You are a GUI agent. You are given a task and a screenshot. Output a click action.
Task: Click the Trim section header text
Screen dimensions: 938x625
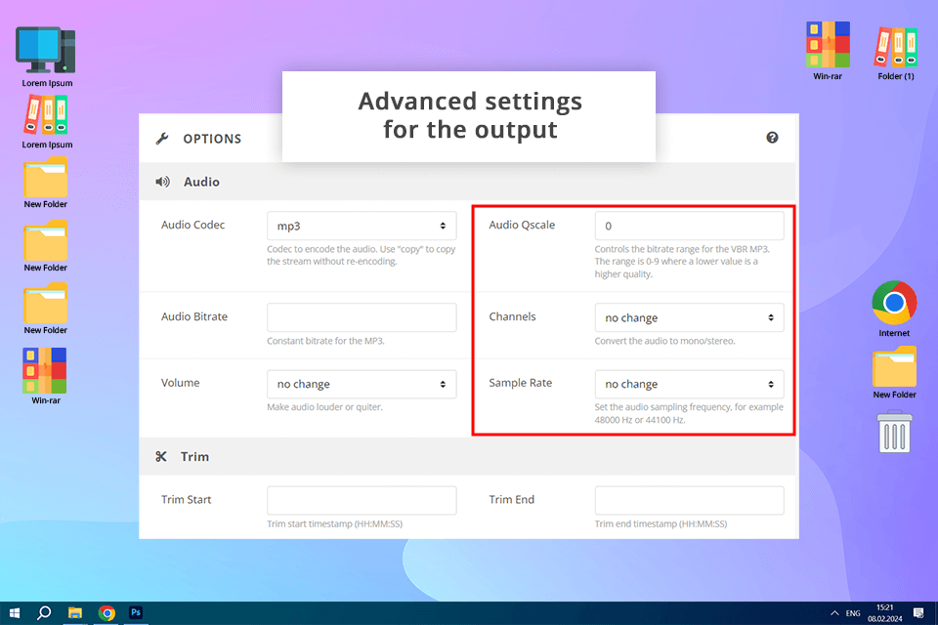pyautogui.click(x=195, y=457)
